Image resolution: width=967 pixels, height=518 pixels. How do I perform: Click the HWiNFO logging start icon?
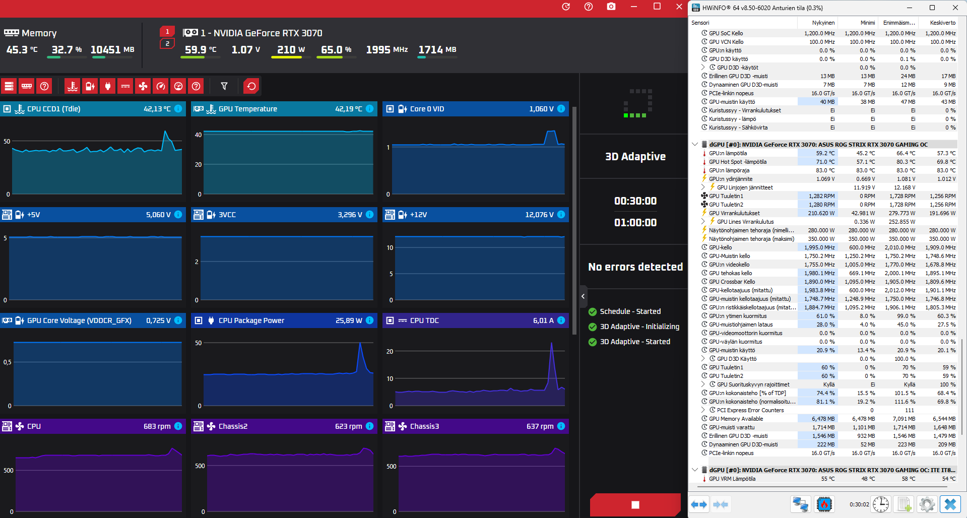point(904,504)
